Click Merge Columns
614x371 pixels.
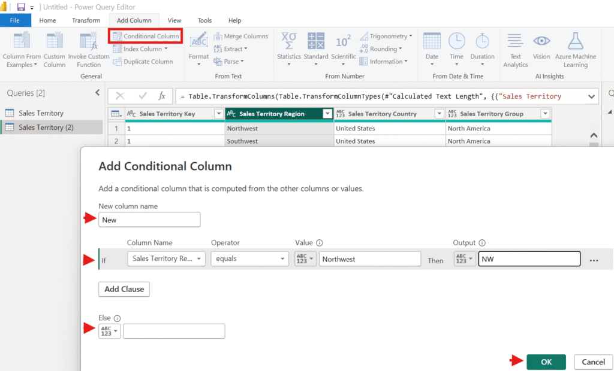point(241,37)
